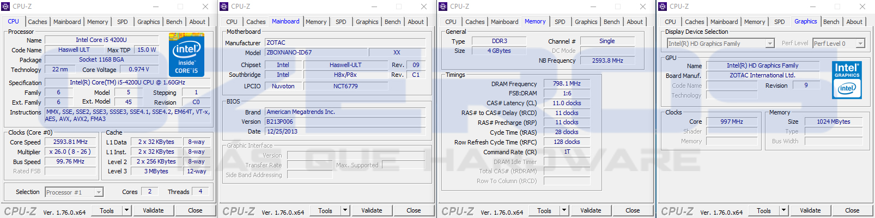Click the LPCIO chip value 'NCT6779'
The height and width of the screenshot is (218, 875).
[x=345, y=86]
